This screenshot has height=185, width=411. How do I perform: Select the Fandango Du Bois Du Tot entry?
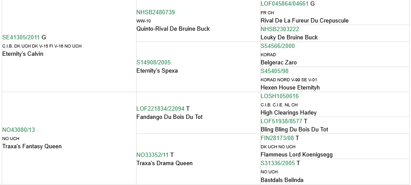pos(169,117)
